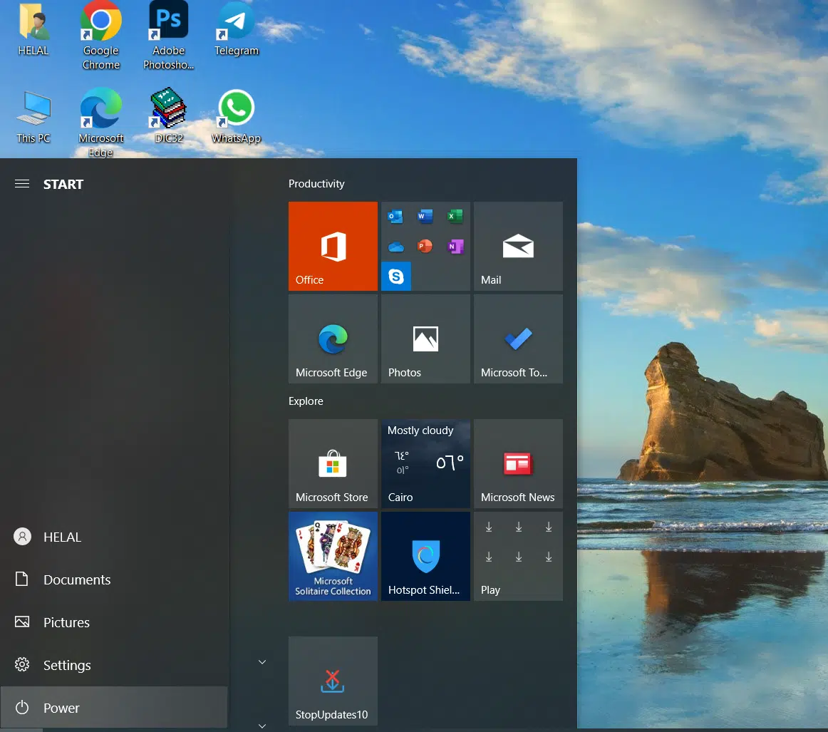Click the Productivity group header
The width and height of the screenshot is (828, 732).
[x=316, y=184]
